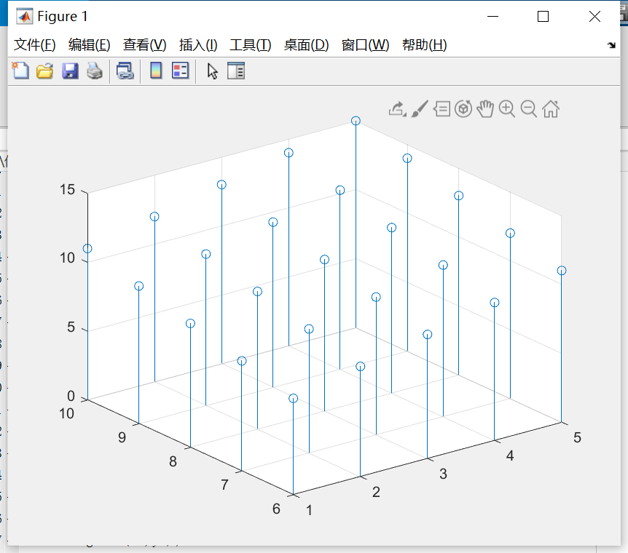Click the Link Plot toolbar icon
The height and width of the screenshot is (553, 628).
pos(125,71)
